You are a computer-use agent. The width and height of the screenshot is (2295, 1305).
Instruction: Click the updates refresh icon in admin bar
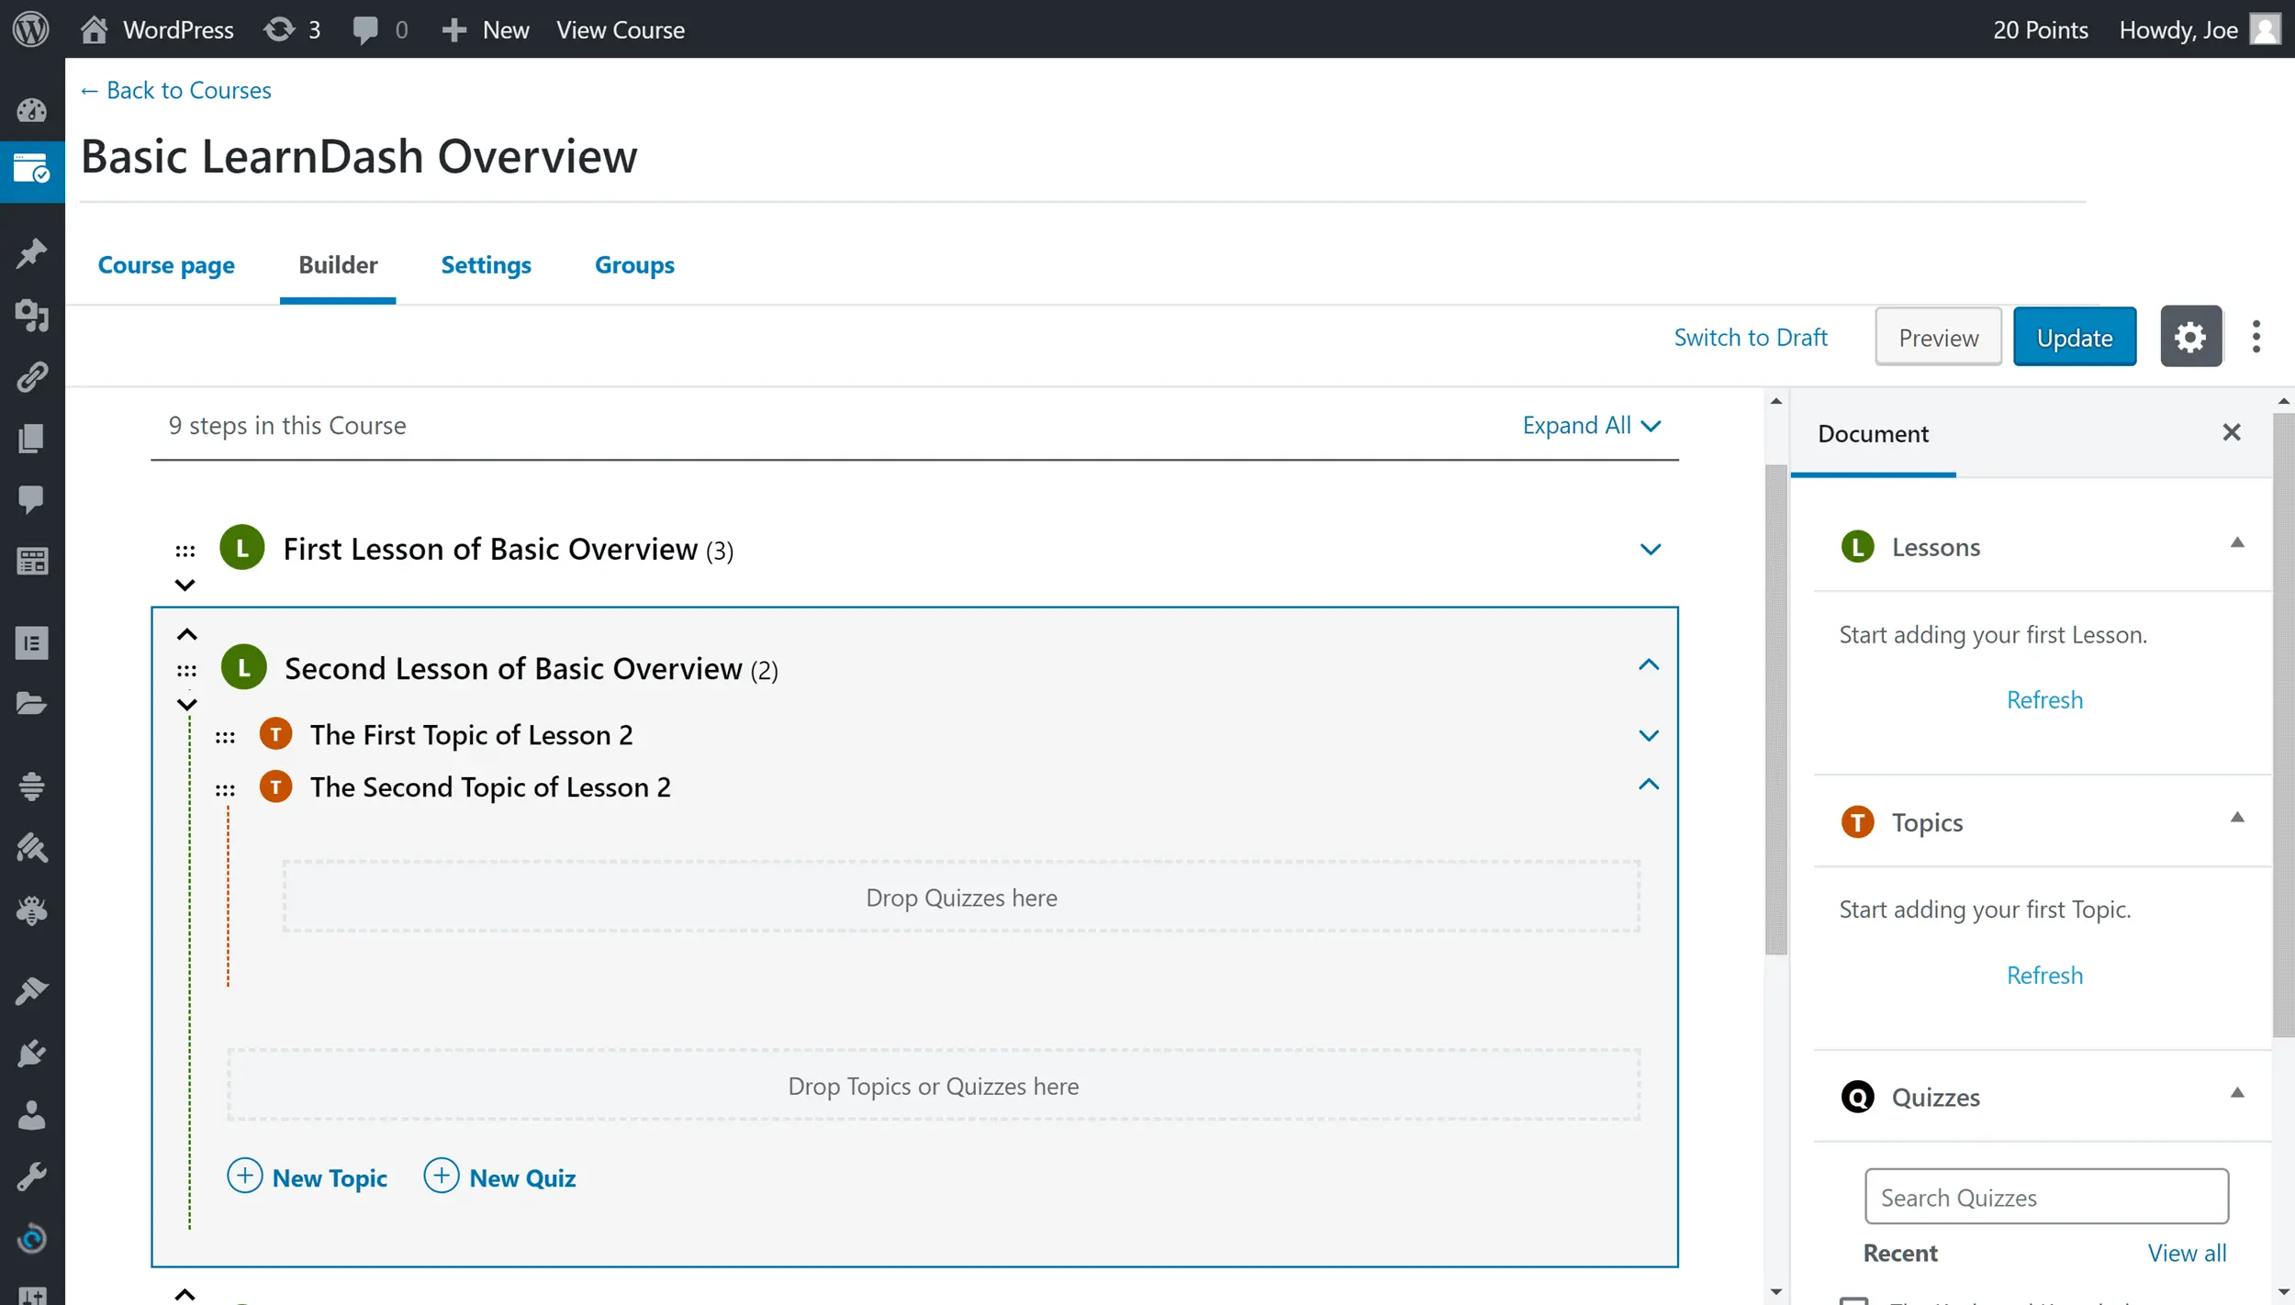click(279, 29)
